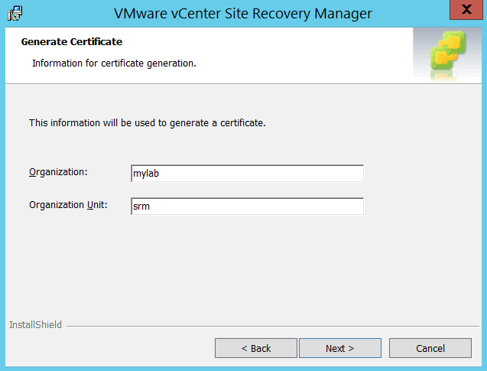Click the Organization Unit label

click(68, 205)
